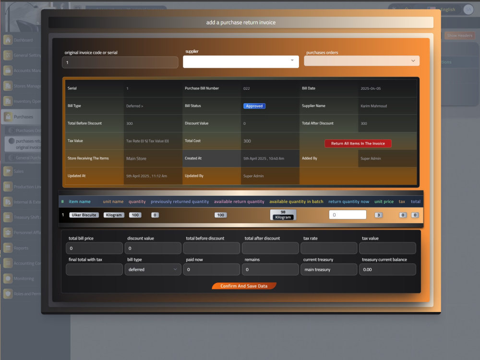Viewport: 480px width, 360px height.
Task: Click the item name column header
Action: click(x=80, y=202)
